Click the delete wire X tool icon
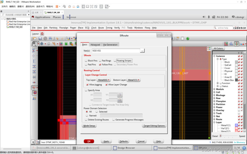247x154 pixels. click(x=34, y=82)
